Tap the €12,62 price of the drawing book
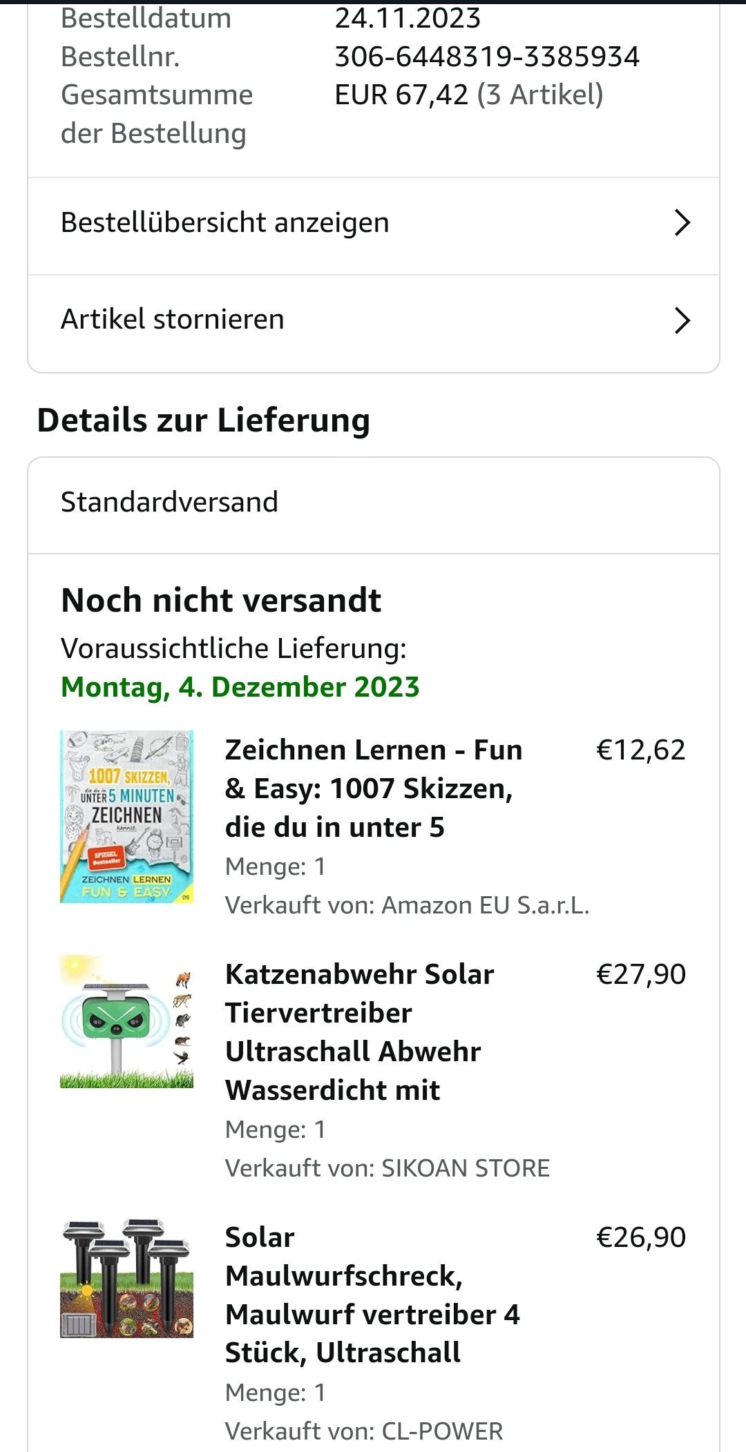Screen dimensions: 746x1452 pyautogui.click(x=641, y=750)
